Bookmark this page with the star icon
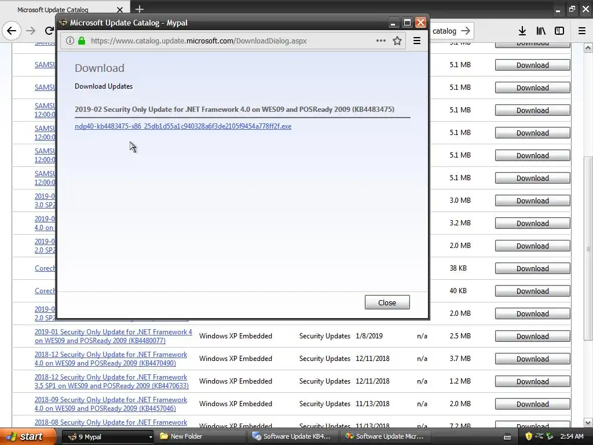This screenshot has height=445, width=593. (397, 41)
